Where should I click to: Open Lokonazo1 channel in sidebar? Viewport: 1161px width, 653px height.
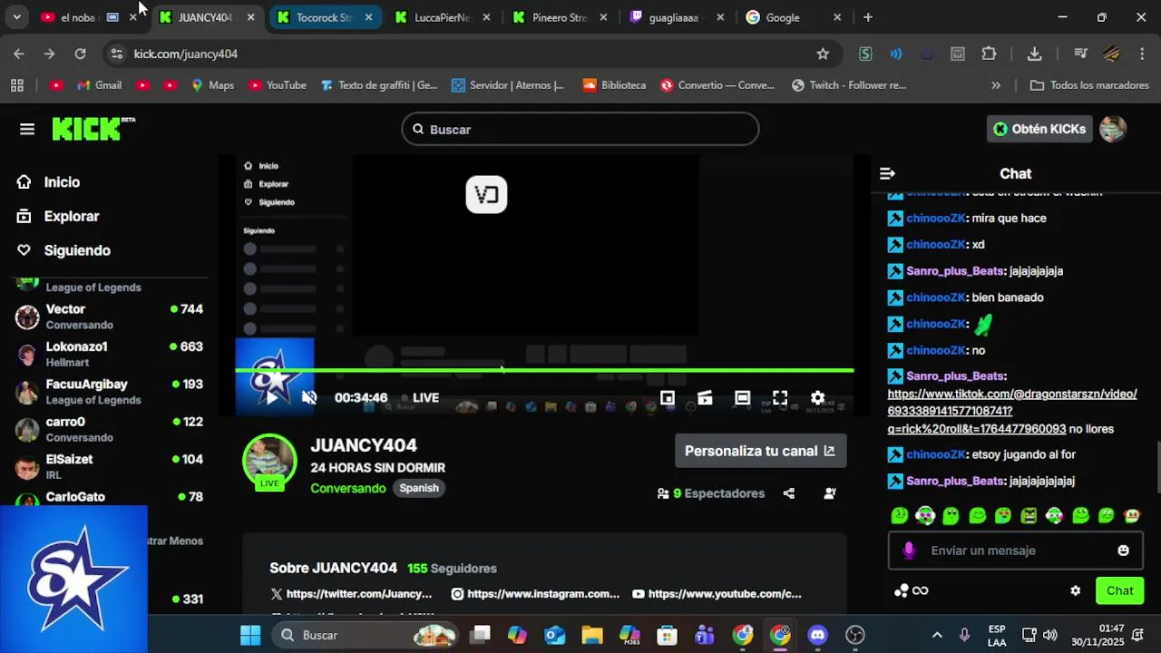pos(111,354)
